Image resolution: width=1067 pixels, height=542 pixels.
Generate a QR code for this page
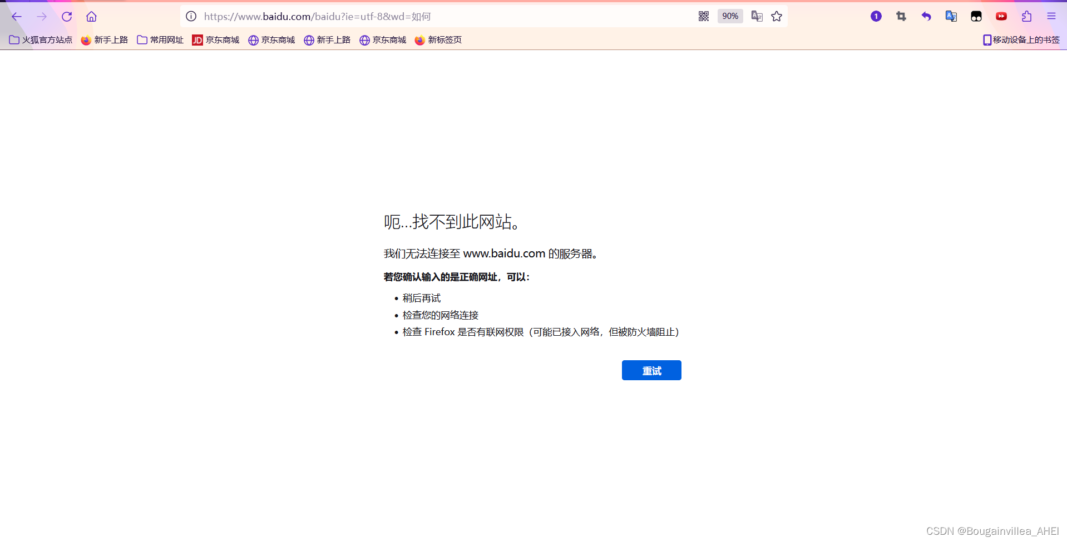coord(703,16)
